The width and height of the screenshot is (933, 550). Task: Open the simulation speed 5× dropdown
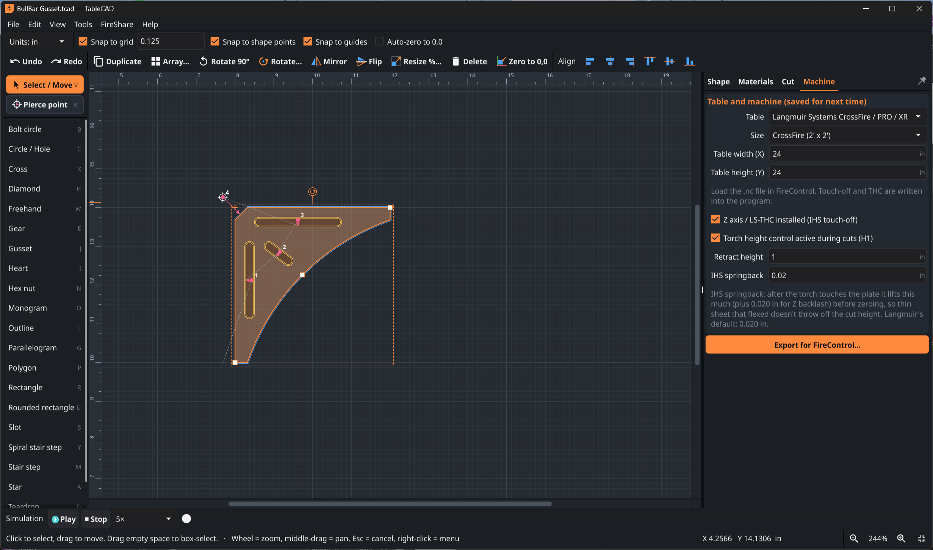[x=143, y=519]
